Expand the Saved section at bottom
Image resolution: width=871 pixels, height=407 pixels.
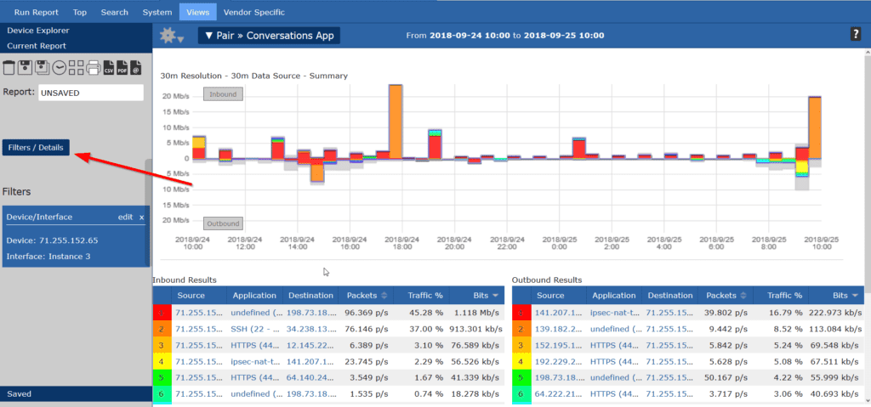click(76, 393)
